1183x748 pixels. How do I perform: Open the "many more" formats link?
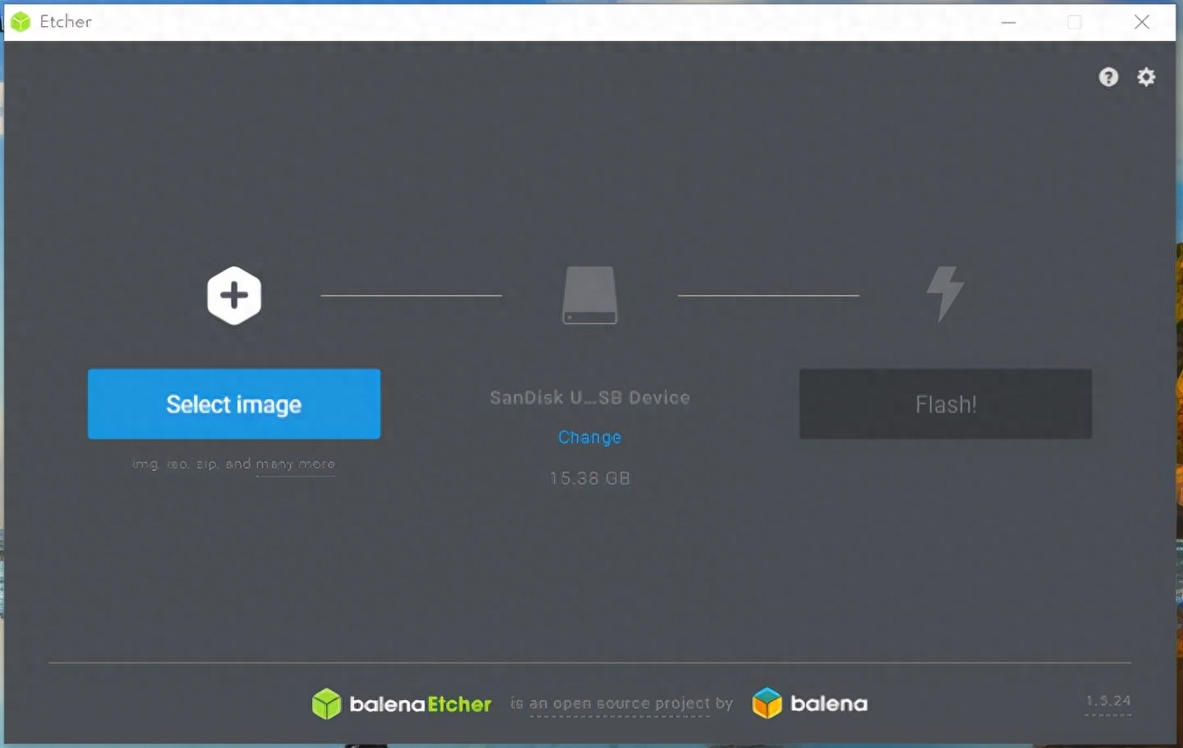pos(295,464)
